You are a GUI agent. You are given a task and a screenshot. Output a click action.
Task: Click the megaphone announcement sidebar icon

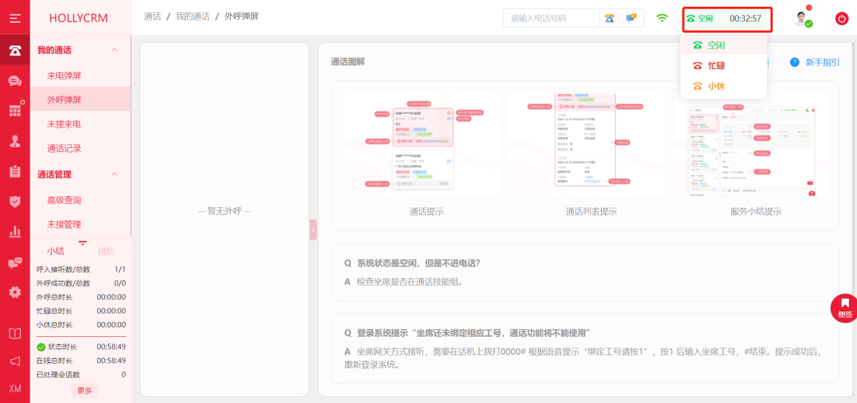(15, 361)
